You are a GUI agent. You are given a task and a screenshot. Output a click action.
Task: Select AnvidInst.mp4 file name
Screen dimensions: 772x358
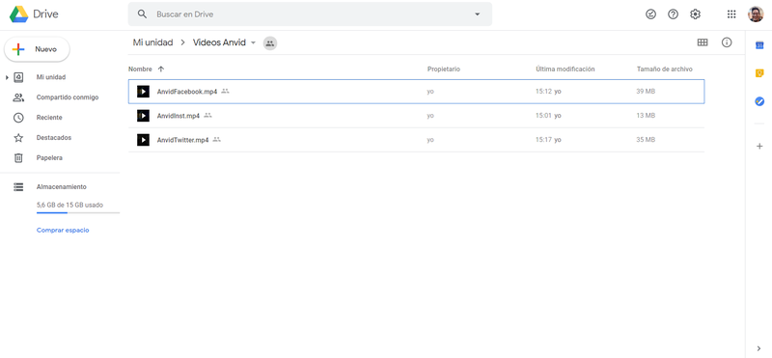click(179, 116)
